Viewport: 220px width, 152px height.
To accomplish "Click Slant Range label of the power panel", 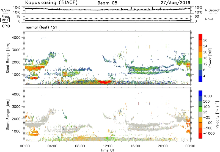I will click(x=8, y=58).
